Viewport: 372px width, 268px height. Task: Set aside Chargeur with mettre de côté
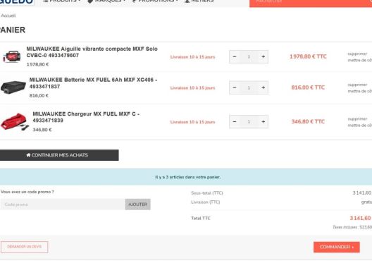(x=359, y=126)
